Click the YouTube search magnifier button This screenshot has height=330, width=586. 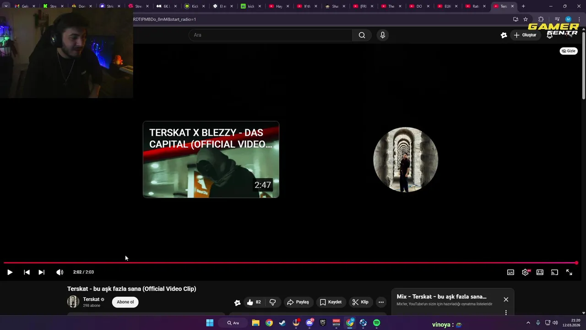[x=362, y=35]
